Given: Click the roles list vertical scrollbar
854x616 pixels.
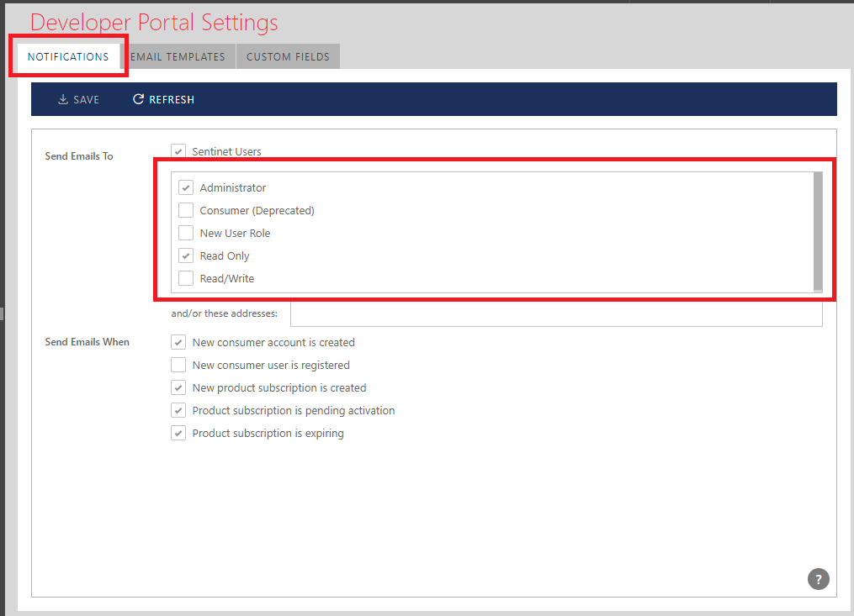Looking at the screenshot, I should pyautogui.click(x=818, y=231).
